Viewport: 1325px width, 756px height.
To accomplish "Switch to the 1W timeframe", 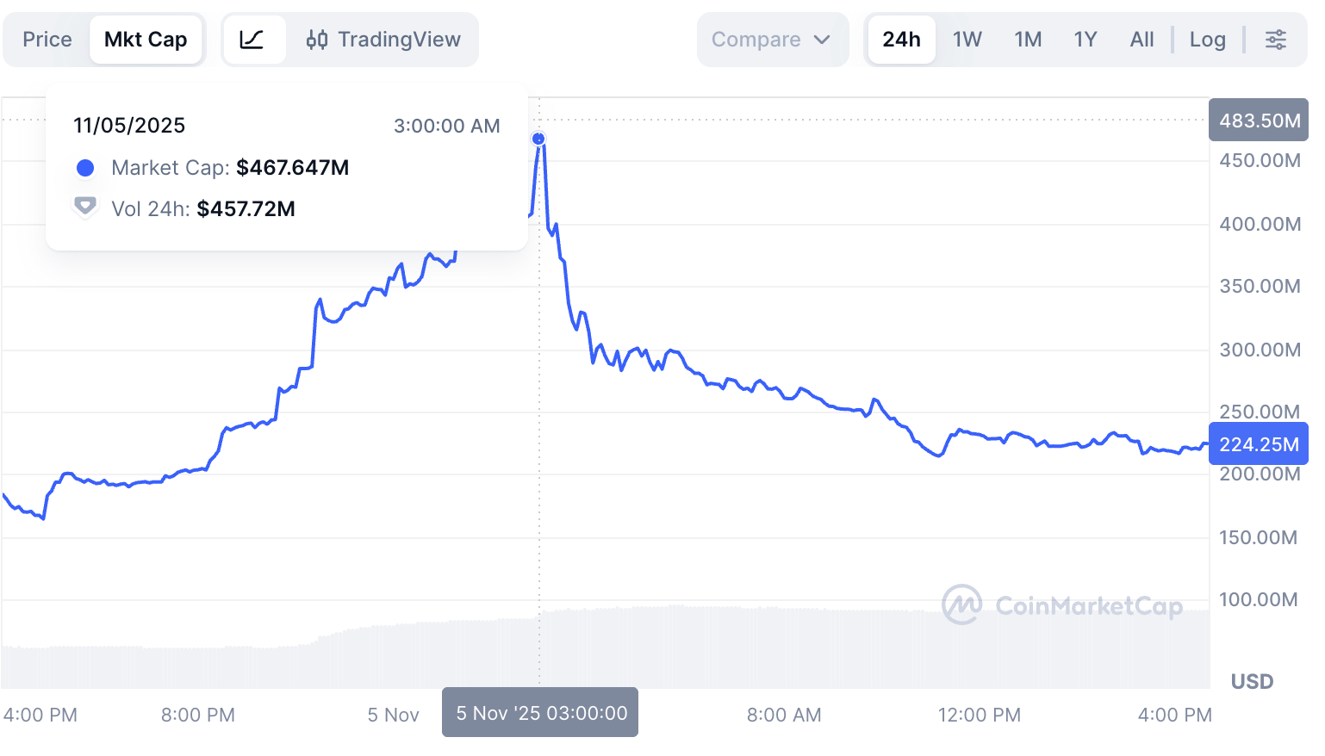I will pos(967,39).
